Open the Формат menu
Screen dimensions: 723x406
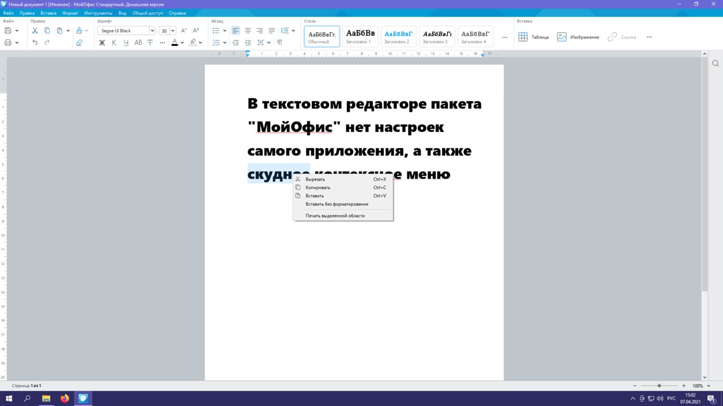click(71, 12)
